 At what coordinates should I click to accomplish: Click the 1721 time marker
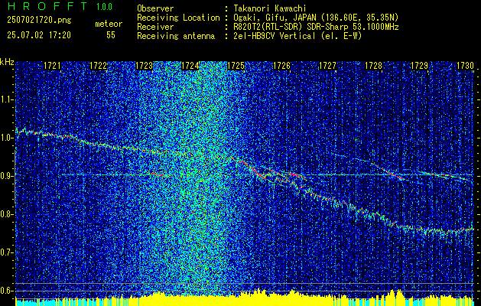(x=52, y=65)
